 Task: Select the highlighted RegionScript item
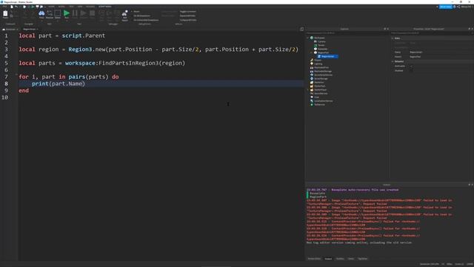pos(327,56)
